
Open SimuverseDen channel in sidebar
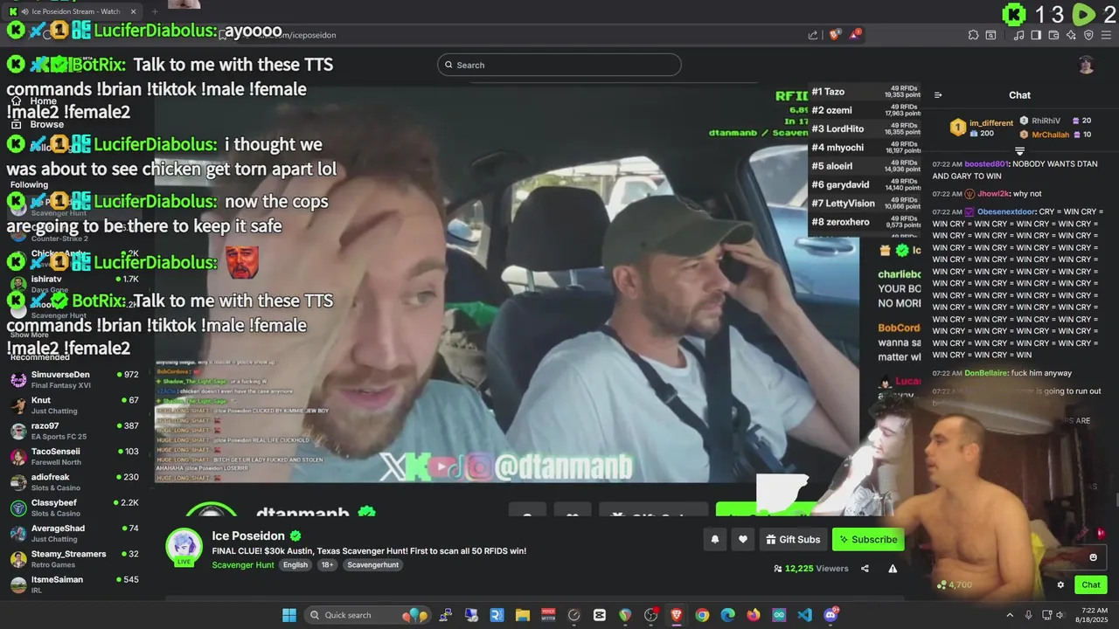[x=77, y=380]
